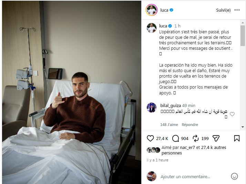Open bilal_guiza's profile name

click(171, 105)
